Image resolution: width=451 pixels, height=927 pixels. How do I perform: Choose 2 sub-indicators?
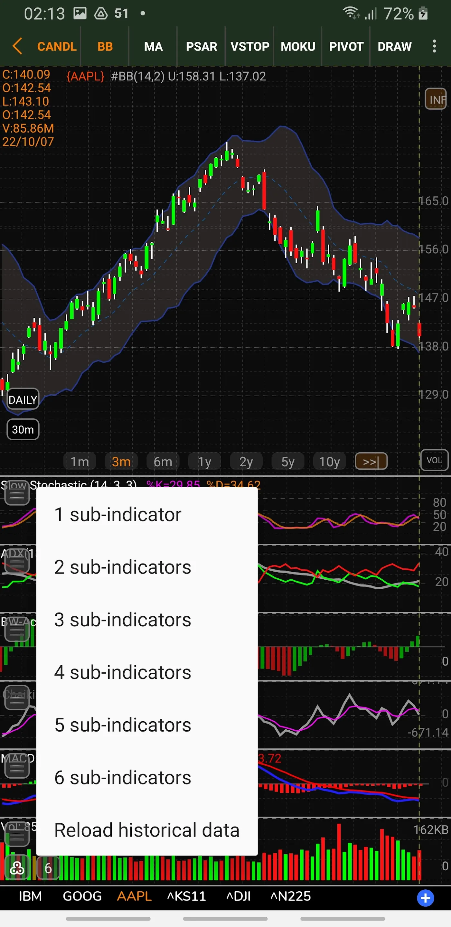point(147,567)
